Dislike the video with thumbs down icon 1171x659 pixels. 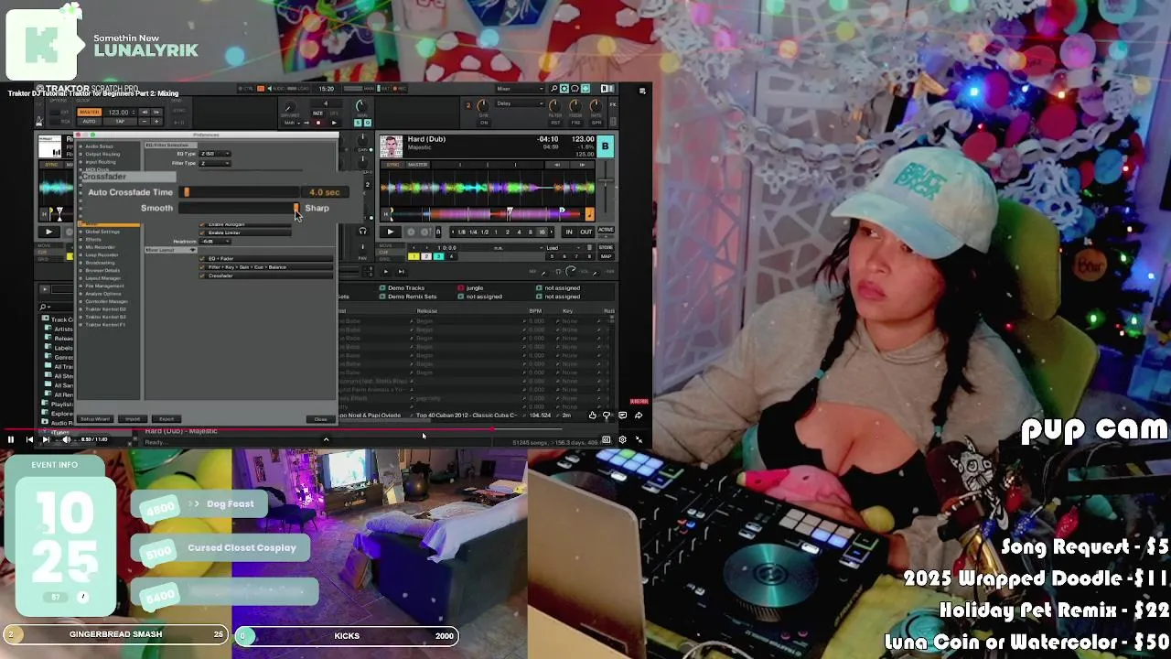coord(607,416)
